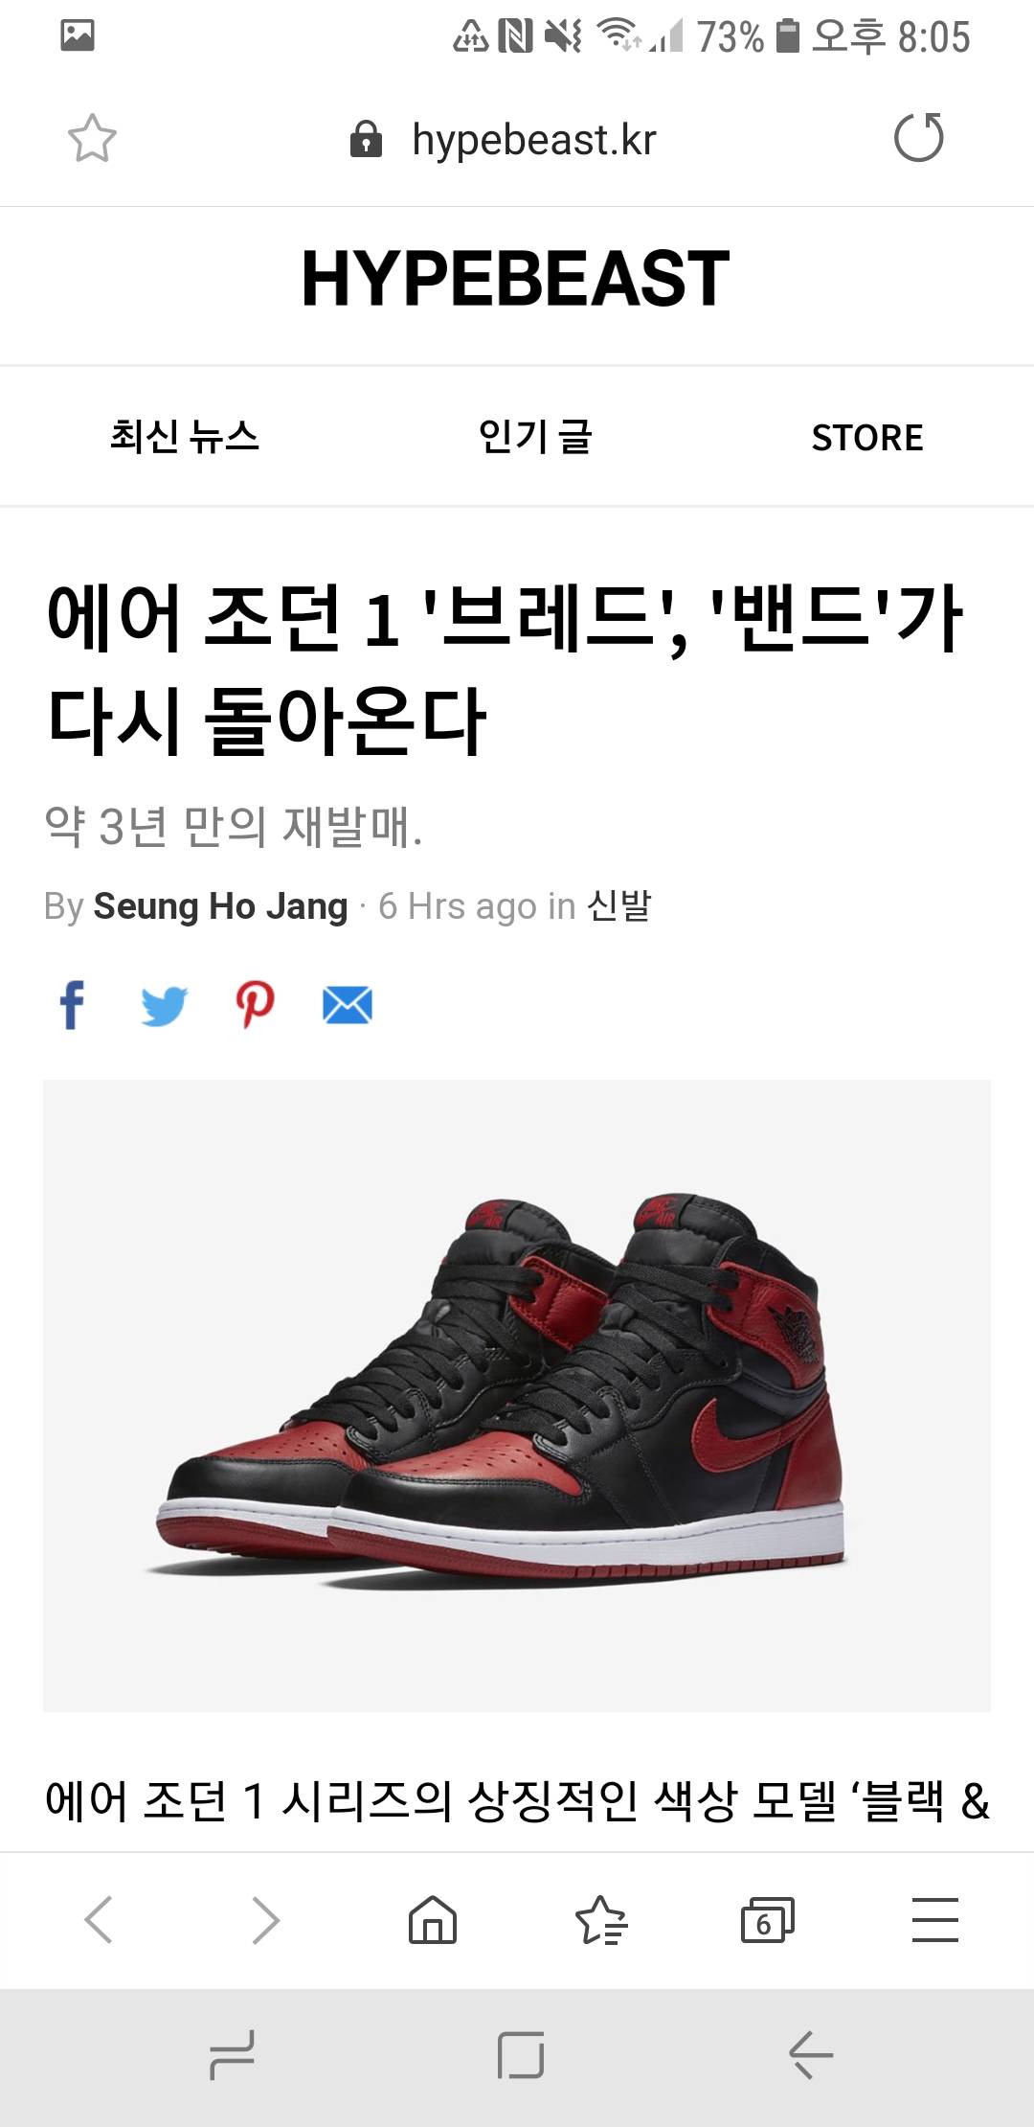Image resolution: width=1034 pixels, height=2127 pixels.
Task: Open the 신발 category link
Action: click(x=618, y=904)
